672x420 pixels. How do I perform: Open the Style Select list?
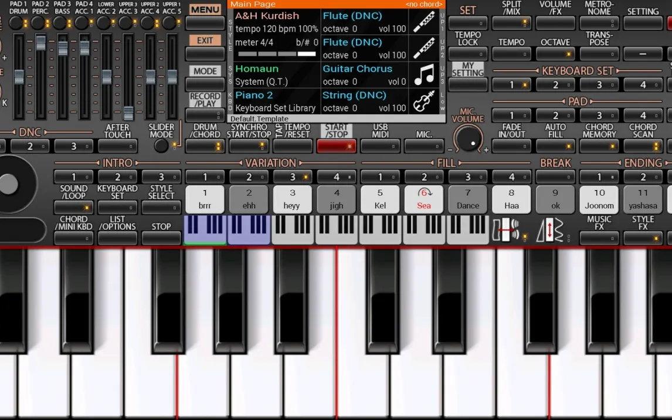coord(161,208)
